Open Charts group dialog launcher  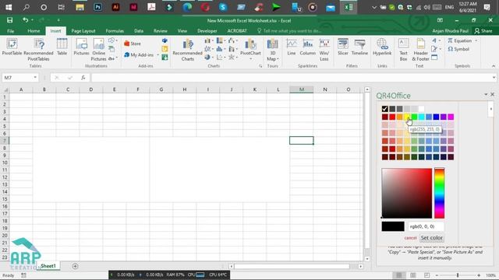[260, 66]
